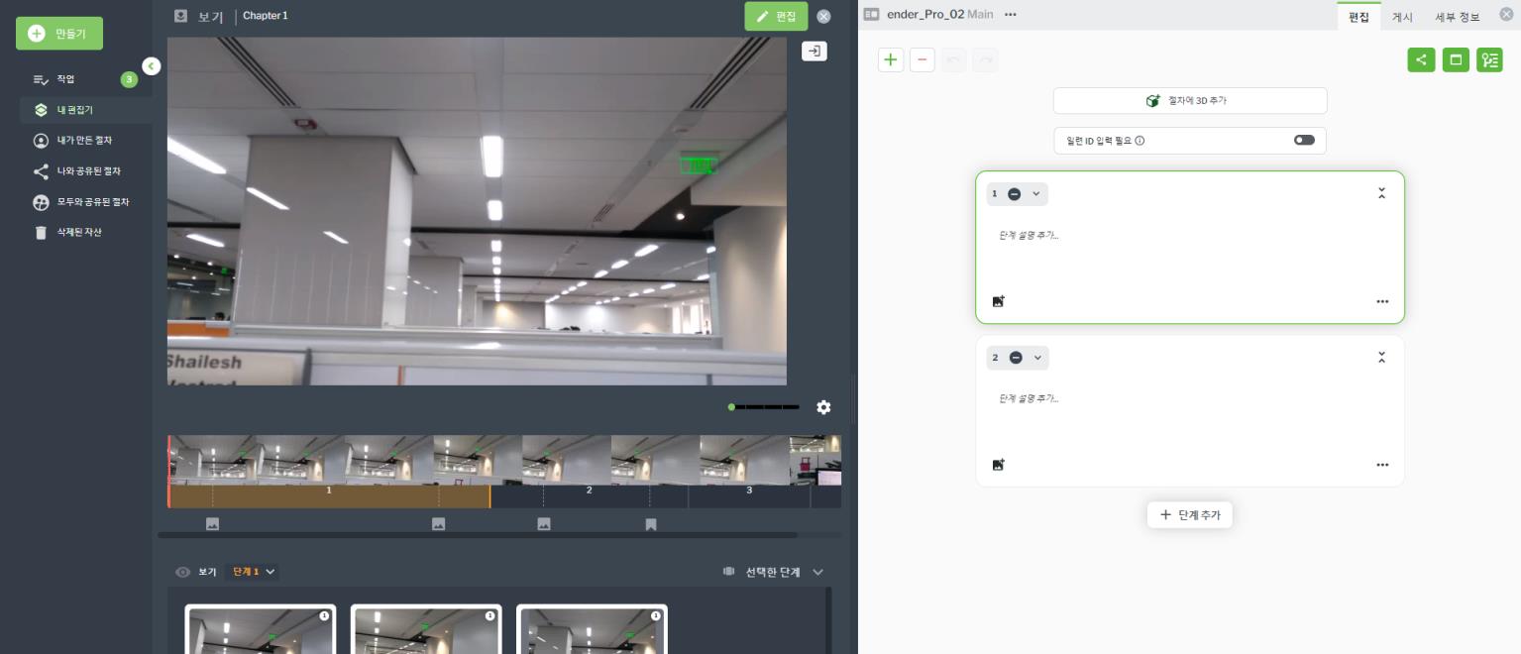1521x654 pixels.
Task: Switch to the 세부 정보 tab
Action: point(1457,17)
